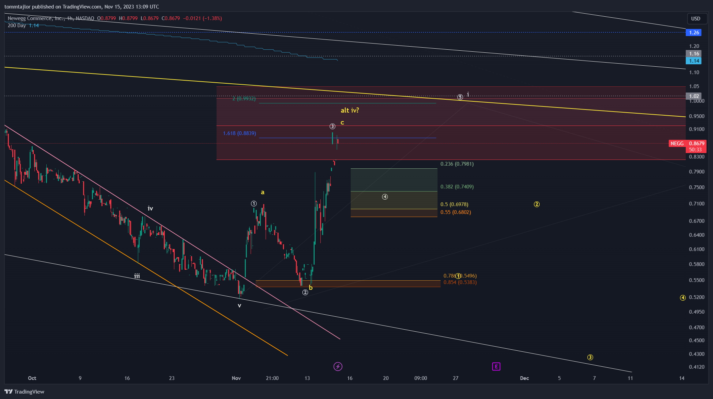
Task: Select the 0.55 (0.6802) retracement label
Action: click(456, 212)
